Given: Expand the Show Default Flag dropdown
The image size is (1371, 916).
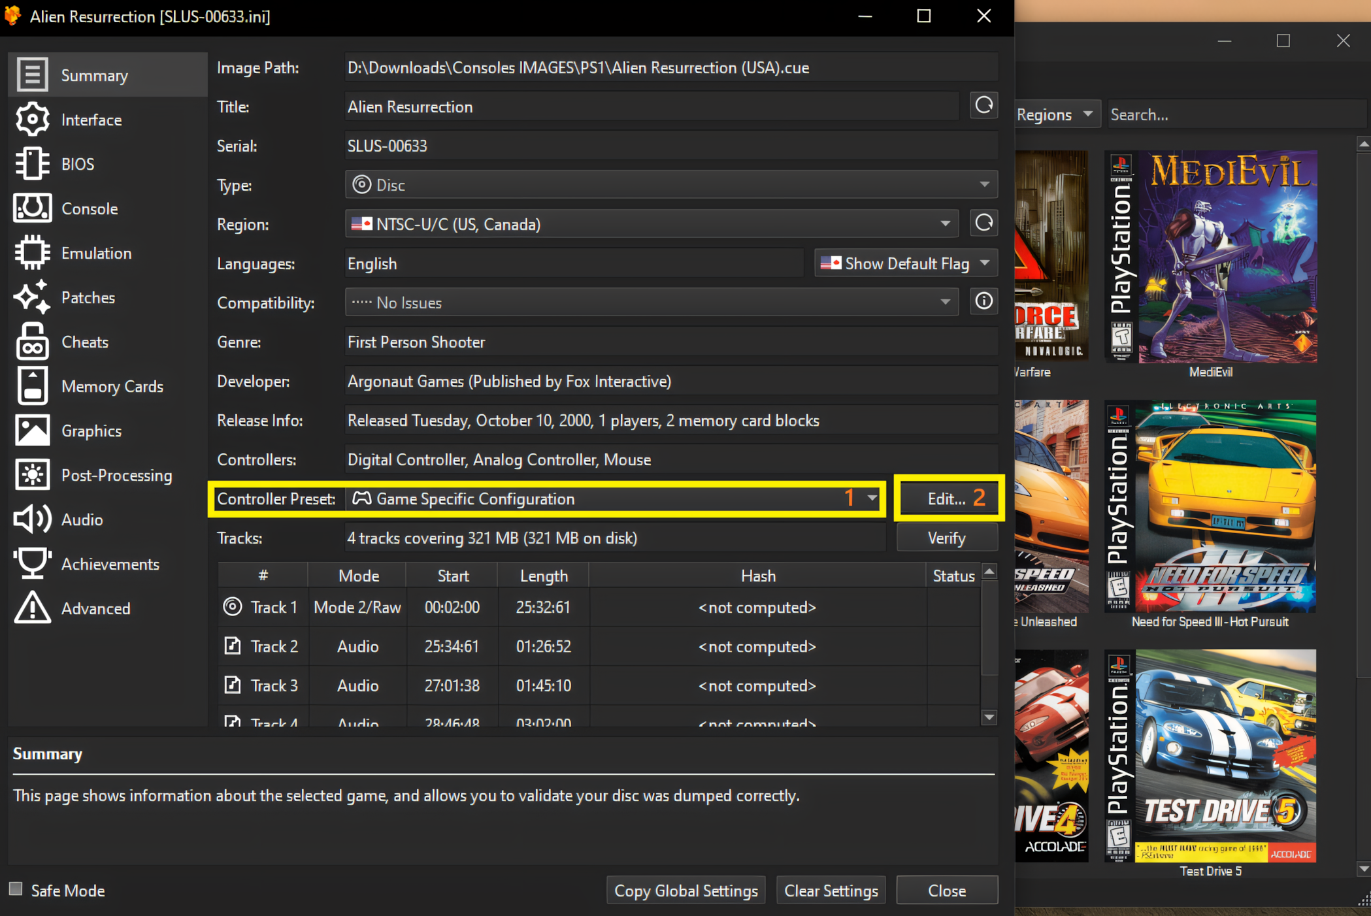Looking at the screenshot, I should (x=906, y=263).
